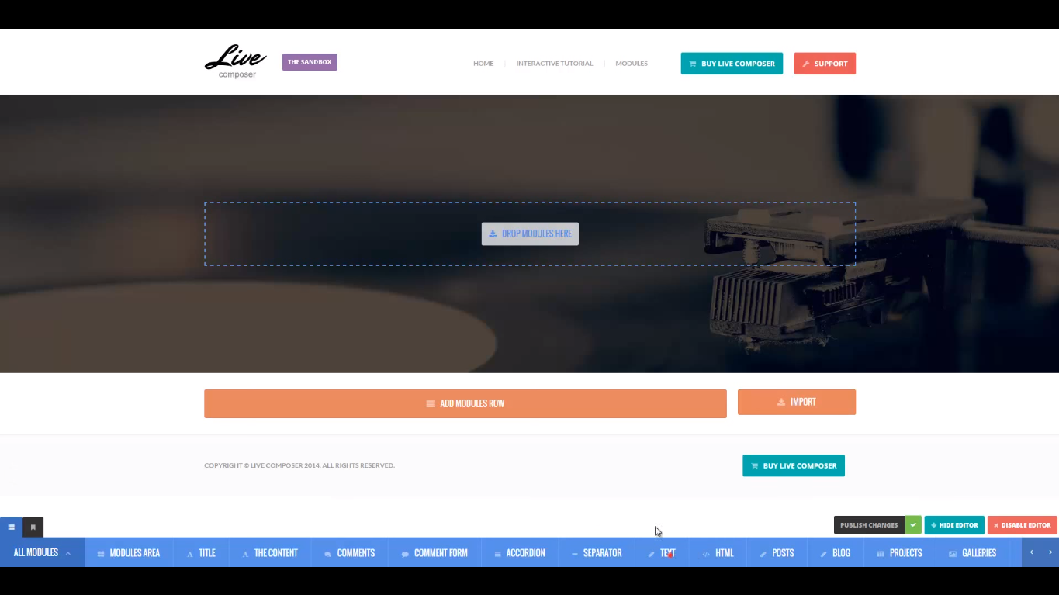Select The Content module
Screen dimensions: 1059x595
(x=270, y=553)
